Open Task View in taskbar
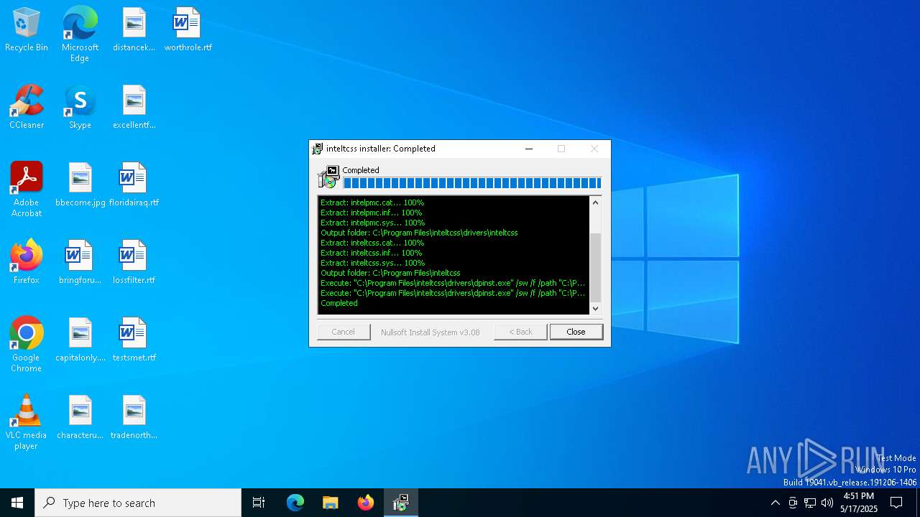 point(259,503)
